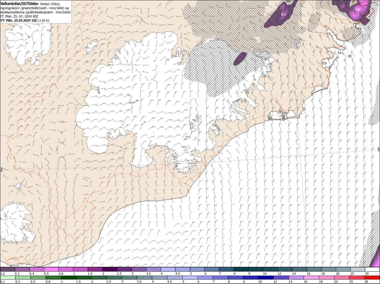380x284 pixels.
Task: Choose lower legend green swatch at 0.8
Action: [x=53, y=277]
